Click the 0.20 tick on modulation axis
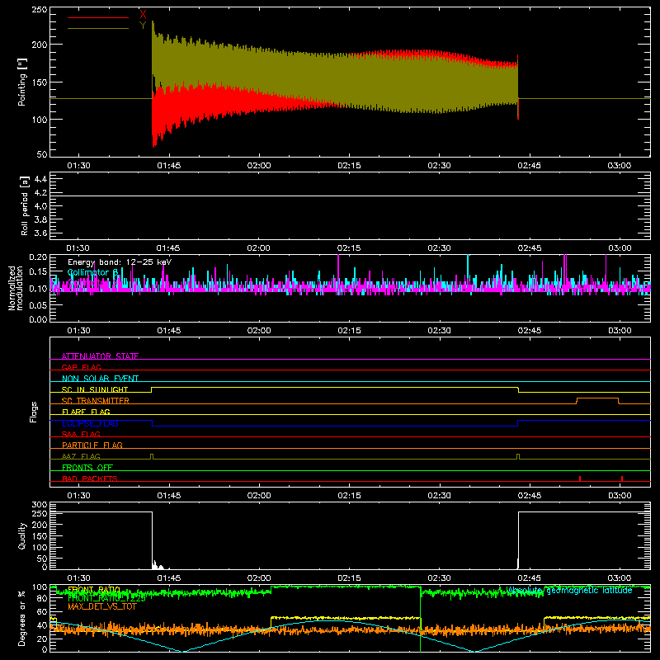Screen dimensions: 660x660 (38, 257)
